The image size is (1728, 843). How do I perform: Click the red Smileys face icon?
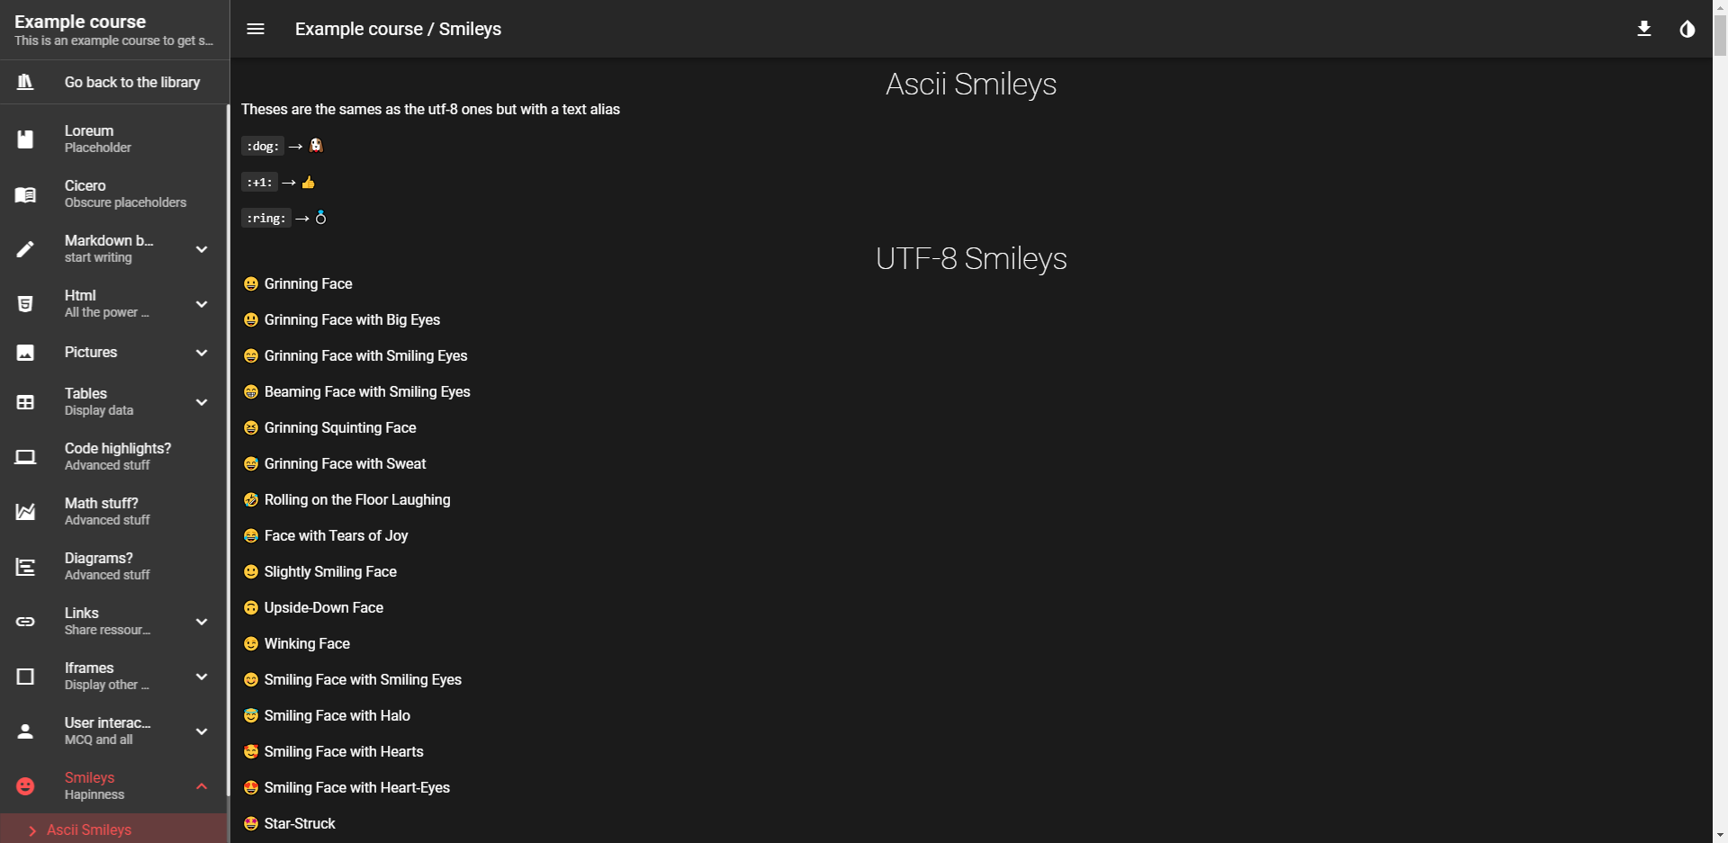pos(25,785)
